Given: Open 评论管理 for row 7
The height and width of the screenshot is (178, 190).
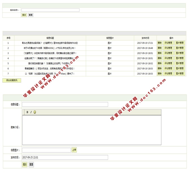Looking at the screenshot, I should click(168, 73).
